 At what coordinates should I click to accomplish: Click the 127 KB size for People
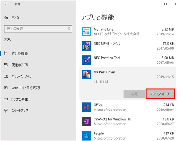tap(169, 133)
